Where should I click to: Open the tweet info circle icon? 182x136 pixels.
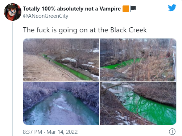click(x=172, y=132)
